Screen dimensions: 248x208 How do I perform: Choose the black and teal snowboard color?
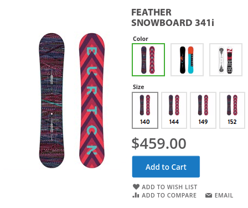[187, 60]
